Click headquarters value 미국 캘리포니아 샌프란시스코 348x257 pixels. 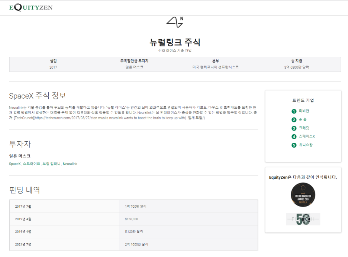pos(216,67)
